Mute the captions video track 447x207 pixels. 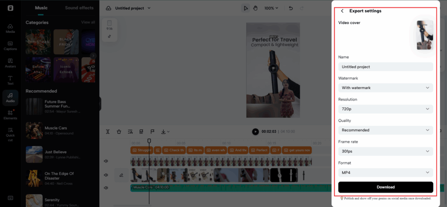point(106,161)
